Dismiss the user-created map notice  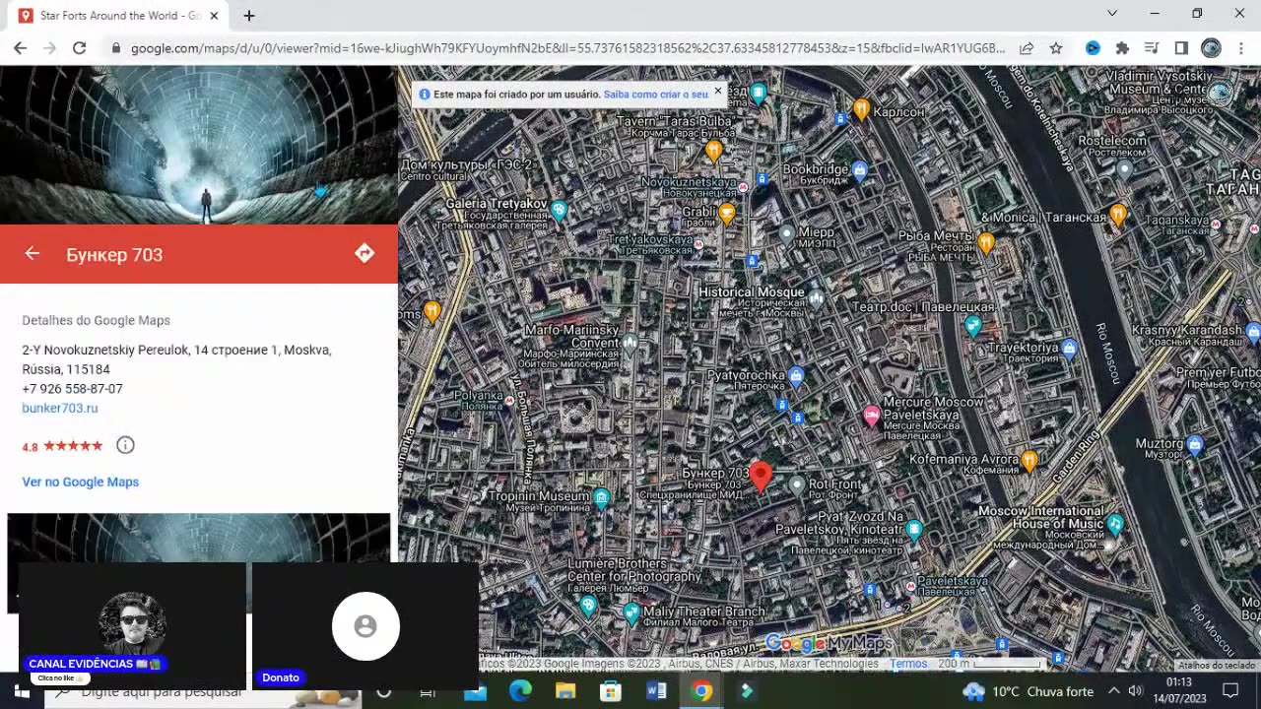click(x=718, y=91)
